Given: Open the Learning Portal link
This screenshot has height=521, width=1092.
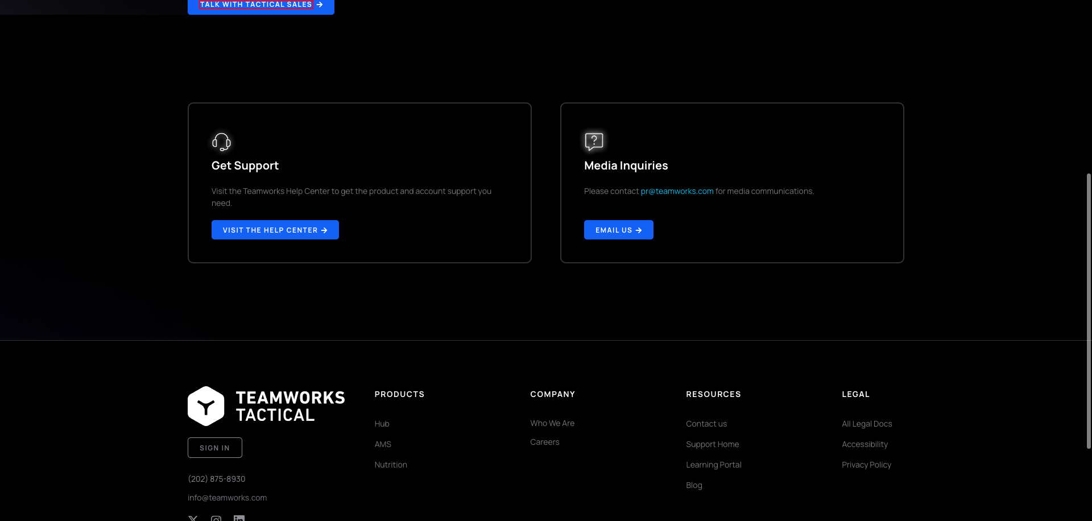Looking at the screenshot, I should tap(714, 465).
